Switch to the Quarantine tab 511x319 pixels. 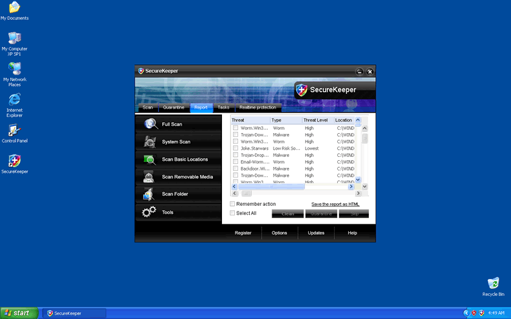pos(174,107)
